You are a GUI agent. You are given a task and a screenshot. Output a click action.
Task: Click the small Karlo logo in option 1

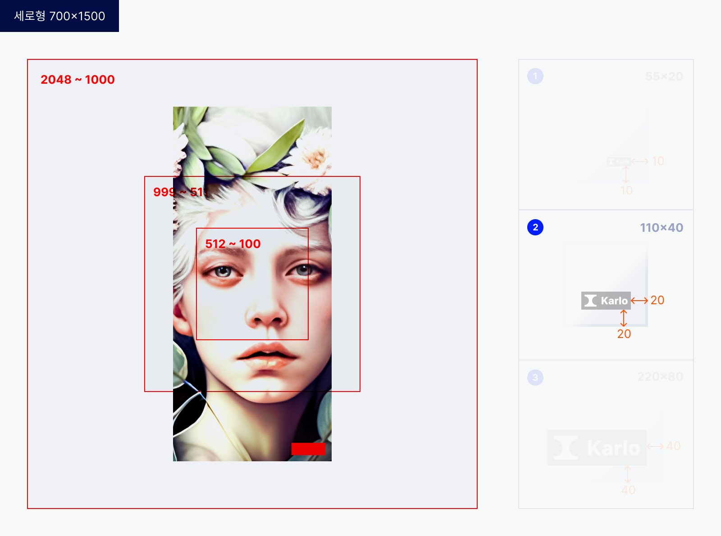click(619, 162)
